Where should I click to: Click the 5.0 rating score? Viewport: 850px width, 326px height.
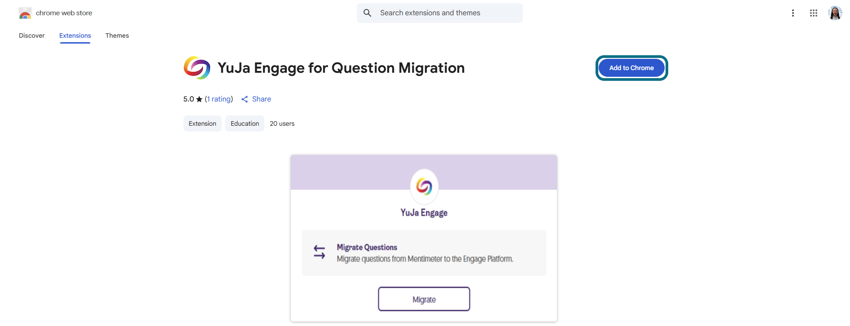pos(188,99)
